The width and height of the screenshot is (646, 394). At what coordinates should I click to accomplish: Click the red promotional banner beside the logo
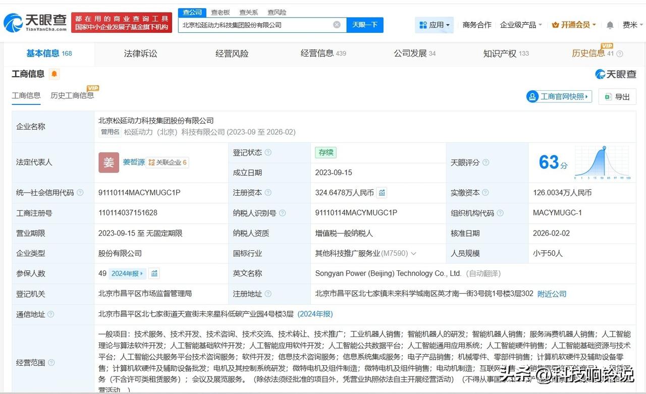click(122, 23)
